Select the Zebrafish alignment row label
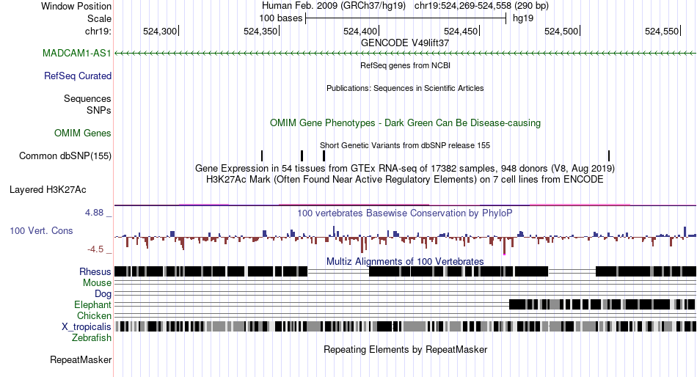Viewport: 697px width, 377px height. coord(92,337)
